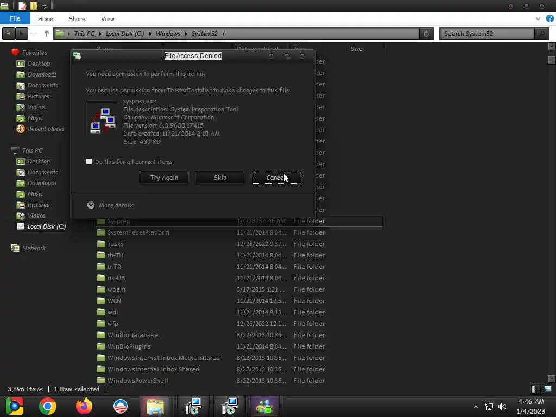Viewport: 556px width, 417px height.
Task: Show hidden tray icons arrow
Action: 476,407
